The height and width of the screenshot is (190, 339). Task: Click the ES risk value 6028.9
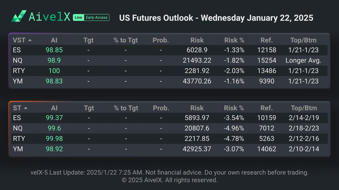point(197,50)
